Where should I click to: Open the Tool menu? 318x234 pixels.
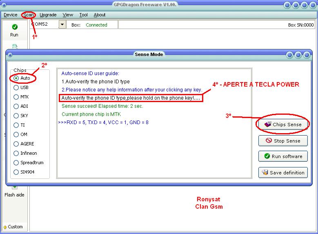click(x=83, y=15)
